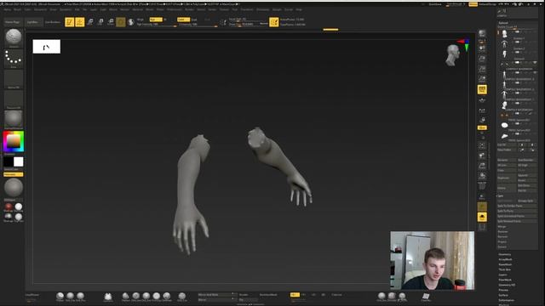545x306 pixels.
Task: Toggle the Draw mode button
Action: (79, 22)
